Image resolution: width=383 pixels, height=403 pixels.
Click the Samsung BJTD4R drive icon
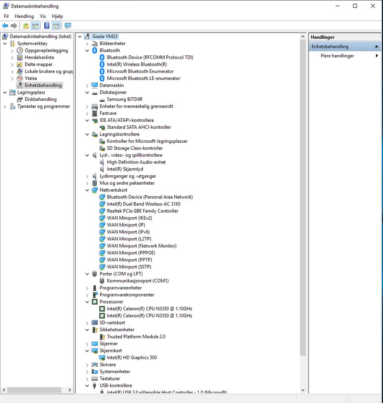pyautogui.click(x=102, y=100)
